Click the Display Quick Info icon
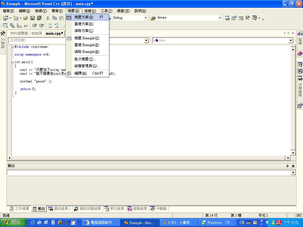The width and height of the screenshot is (303, 227). coord(19,25)
